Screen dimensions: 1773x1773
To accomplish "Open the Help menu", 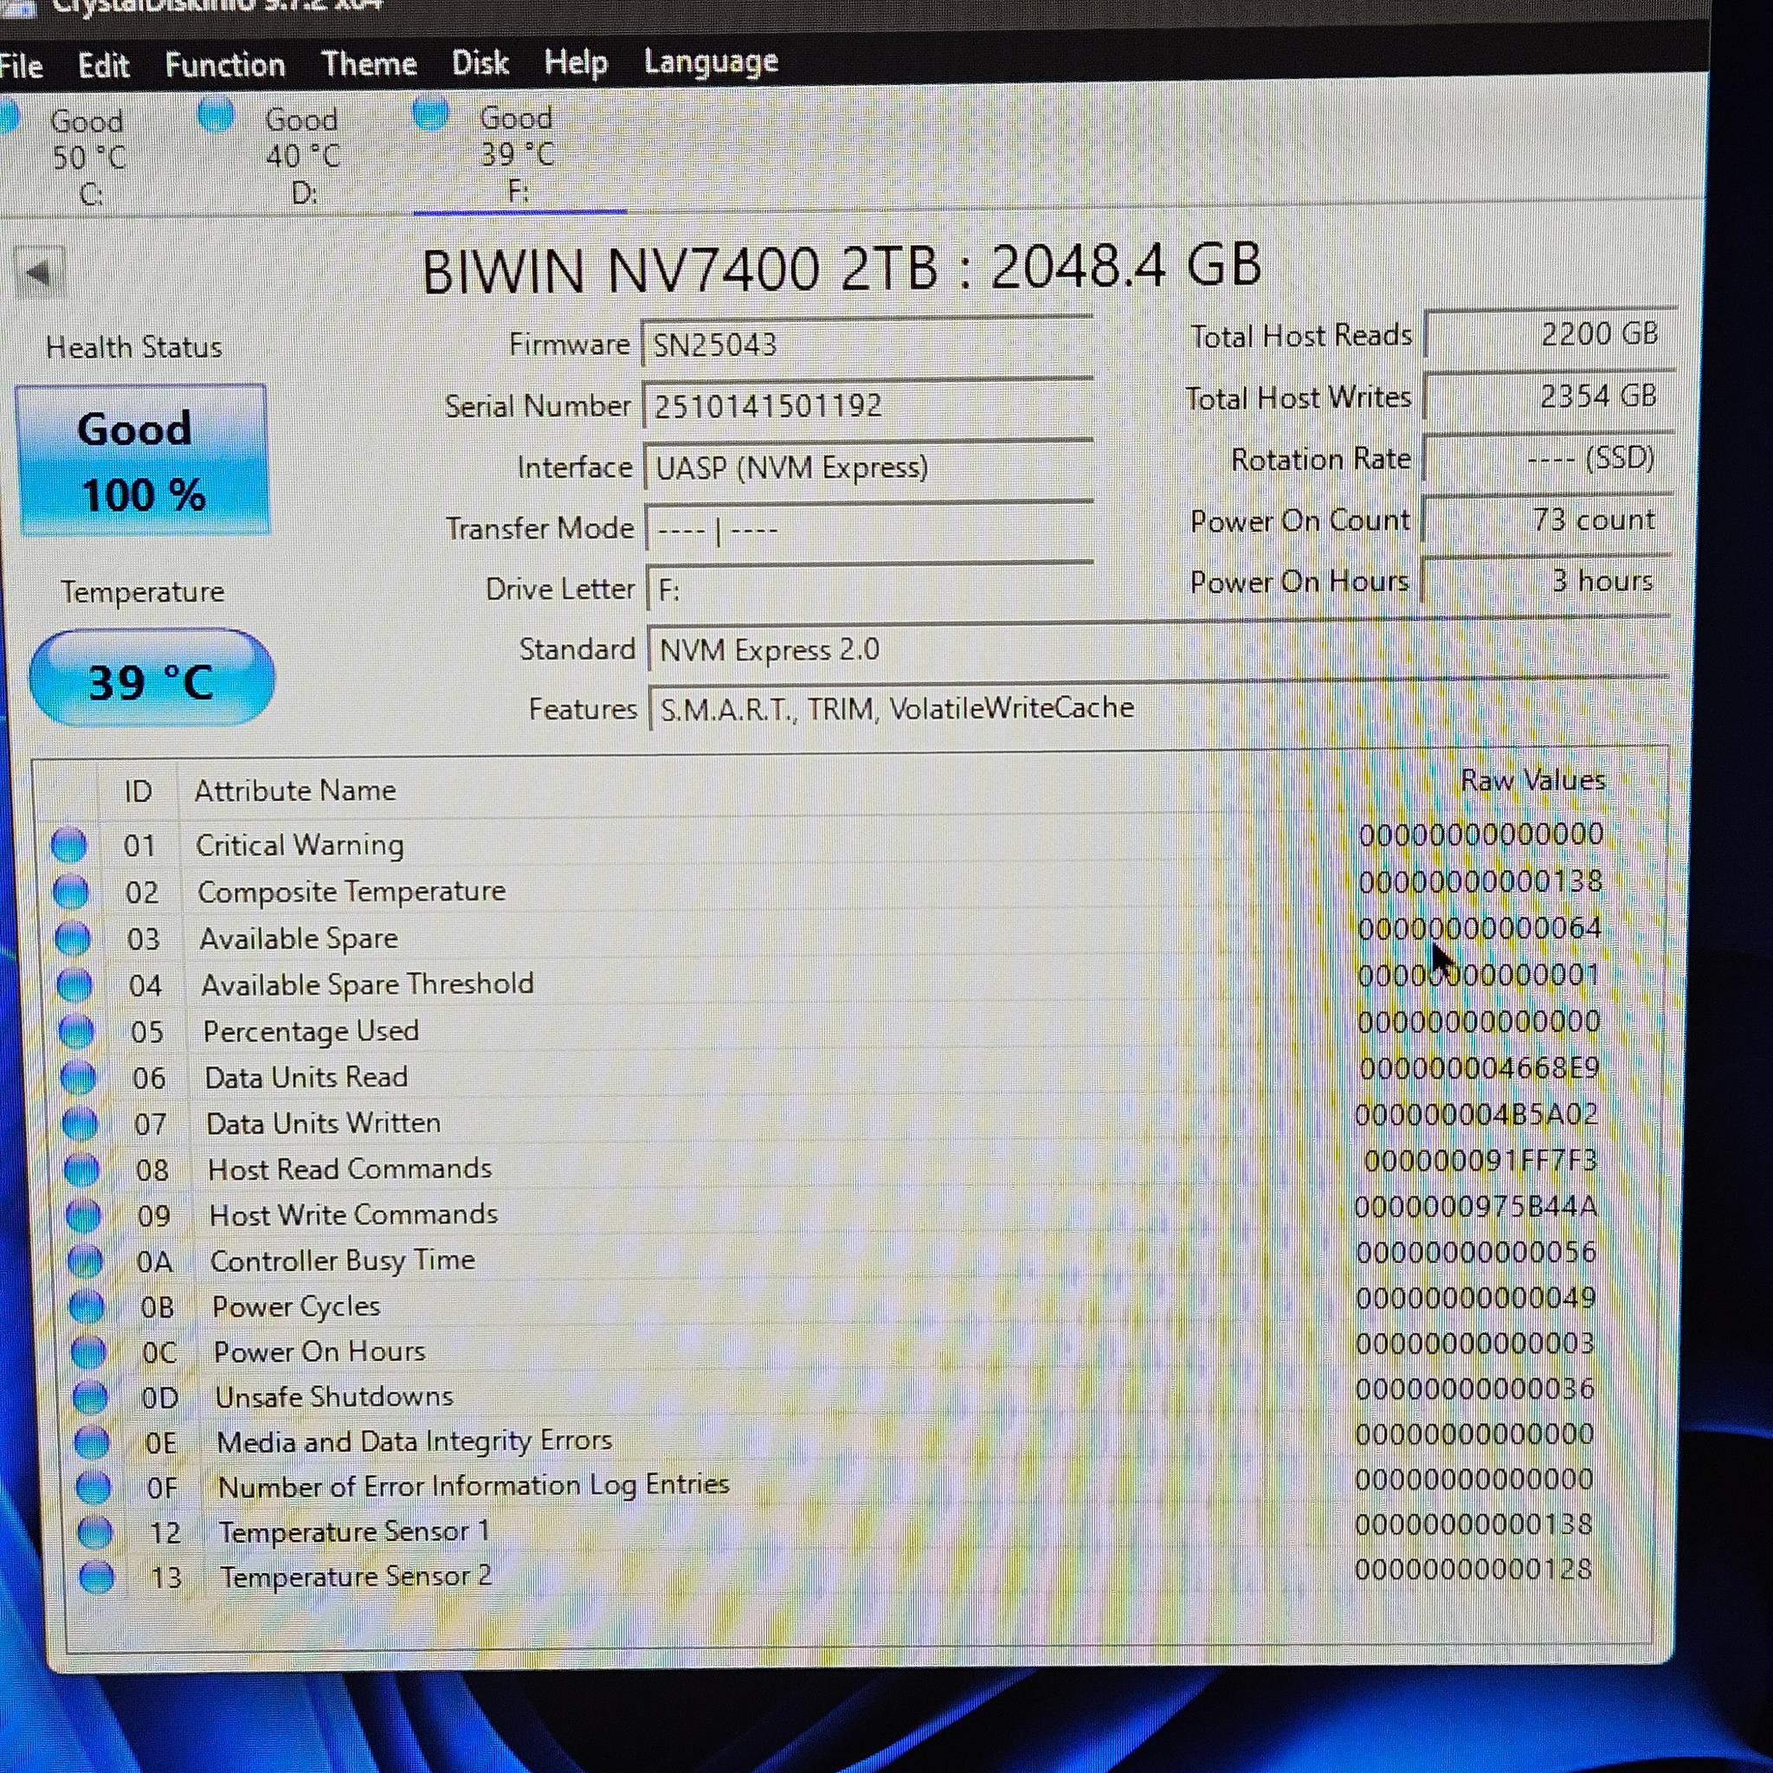I will (576, 62).
